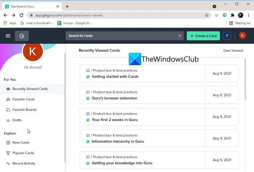Open Information hierarchy in Guru card
This screenshot has height=172, width=254.
click(159, 138)
